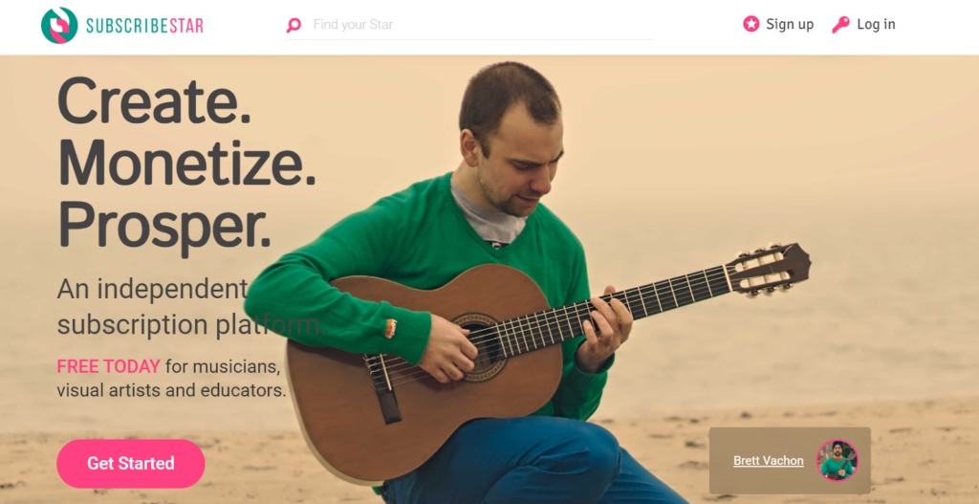
Task: Open the Sign up link
Action: pyautogui.click(x=790, y=24)
